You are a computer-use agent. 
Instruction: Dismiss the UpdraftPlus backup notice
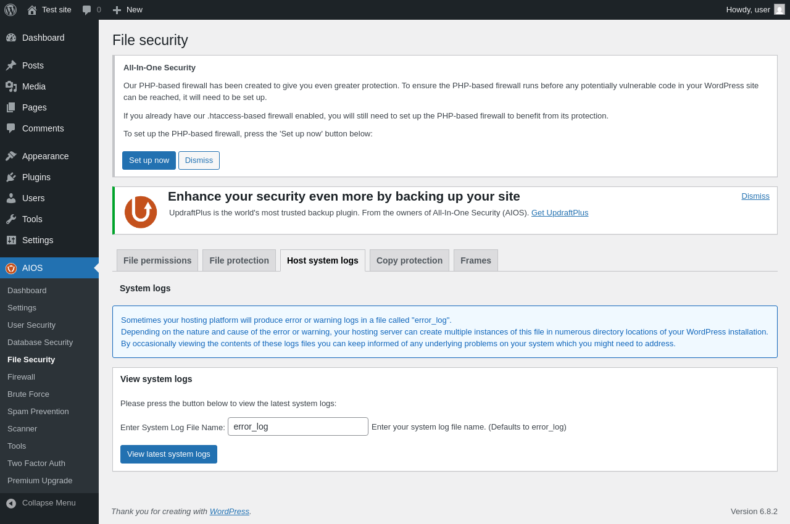pos(755,196)
